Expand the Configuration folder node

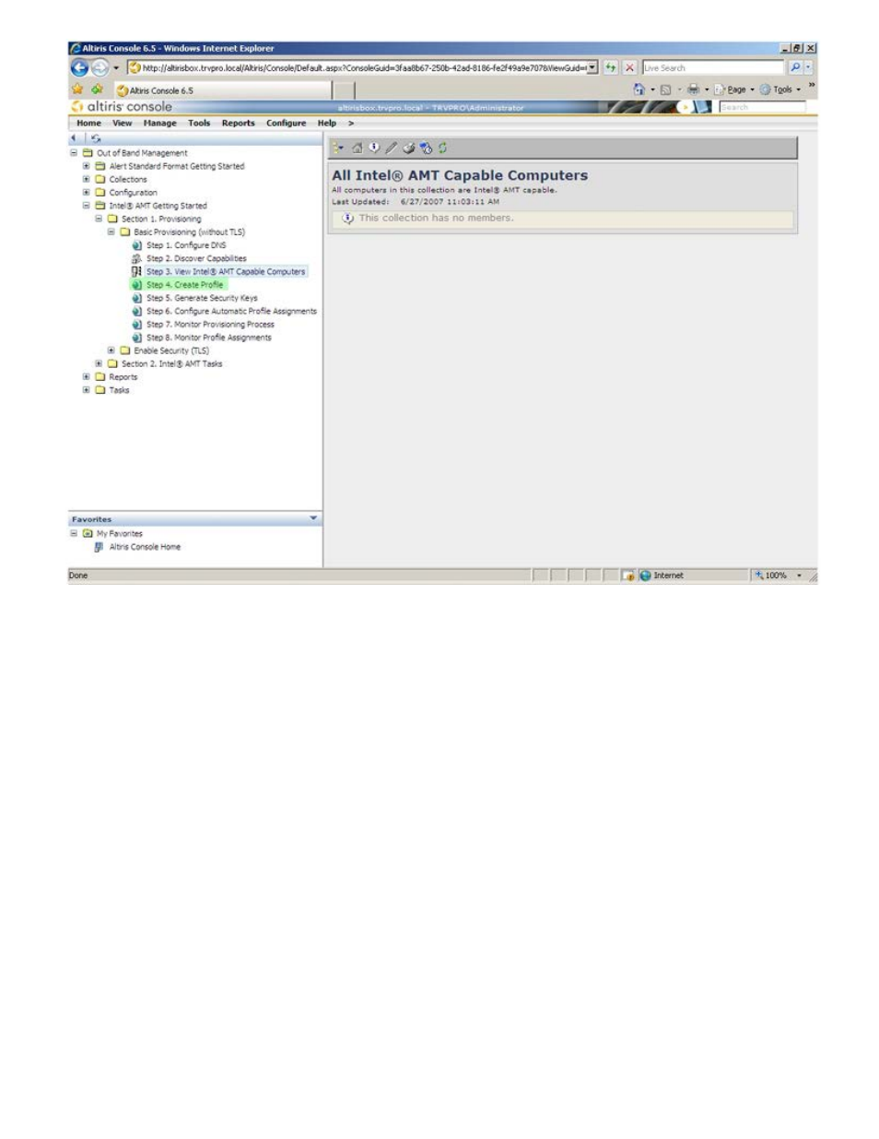87,193
